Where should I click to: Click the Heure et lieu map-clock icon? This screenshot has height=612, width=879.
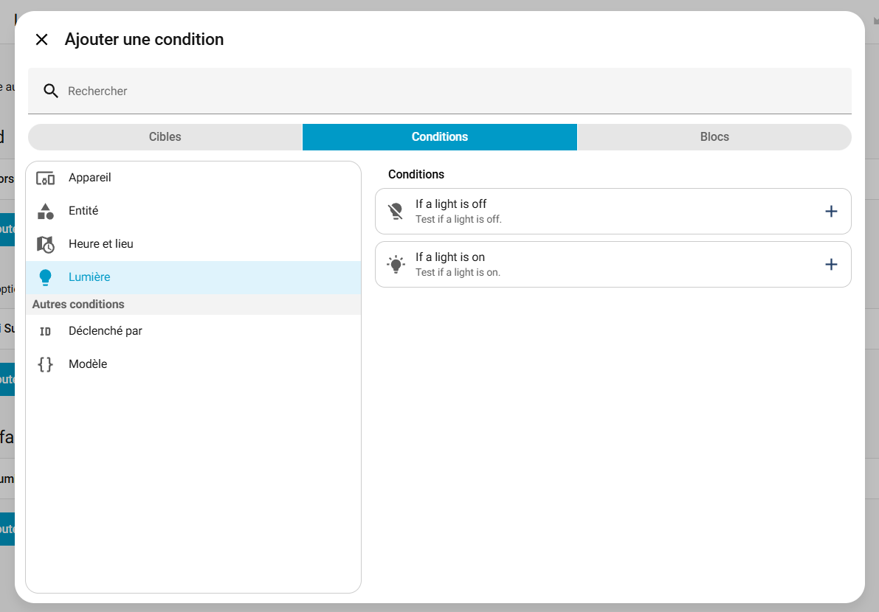click(46, 244)
